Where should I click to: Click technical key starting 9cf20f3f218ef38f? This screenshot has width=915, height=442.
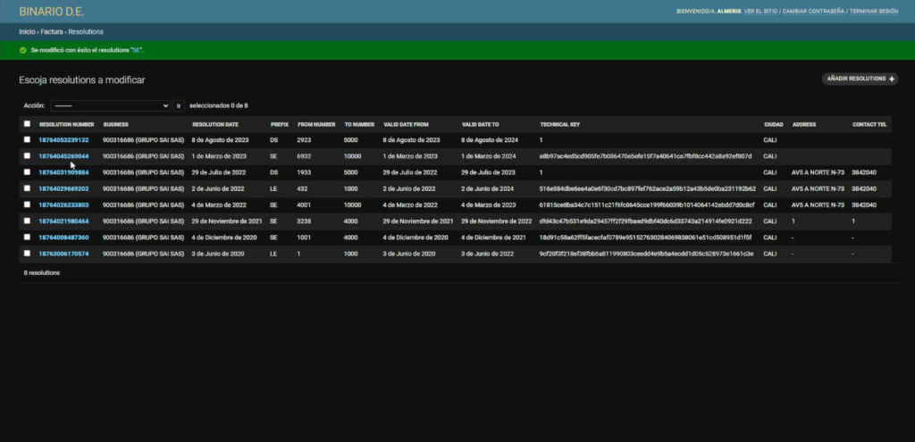point(646,254)
